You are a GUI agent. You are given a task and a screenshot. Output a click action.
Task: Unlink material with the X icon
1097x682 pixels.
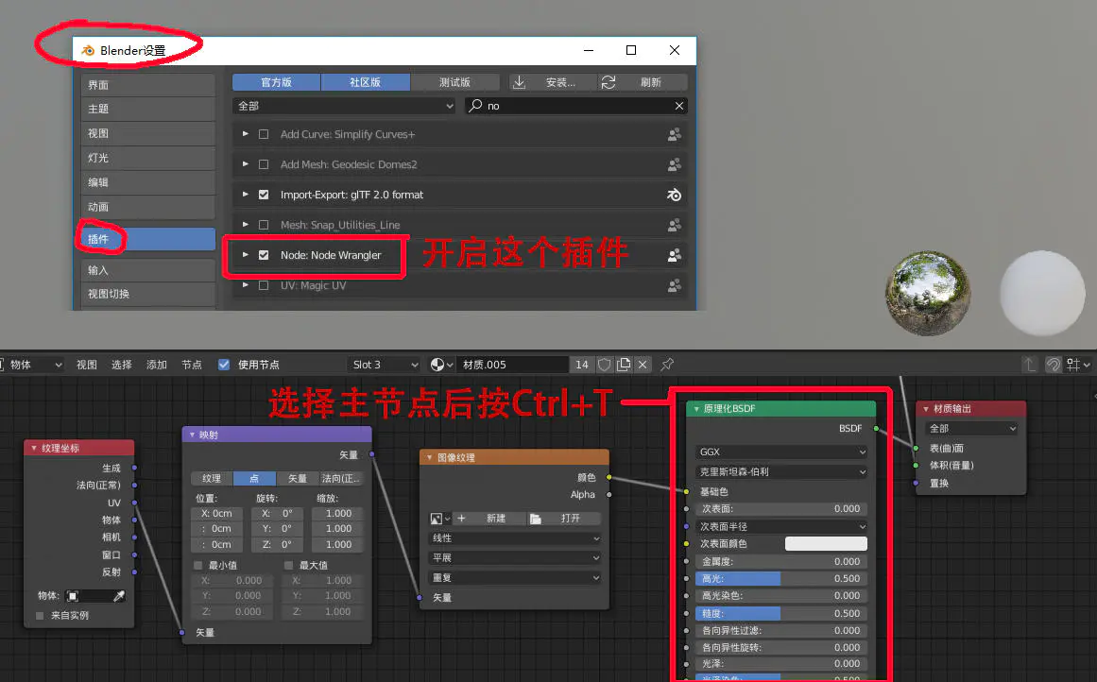click(x=643, y=365)
